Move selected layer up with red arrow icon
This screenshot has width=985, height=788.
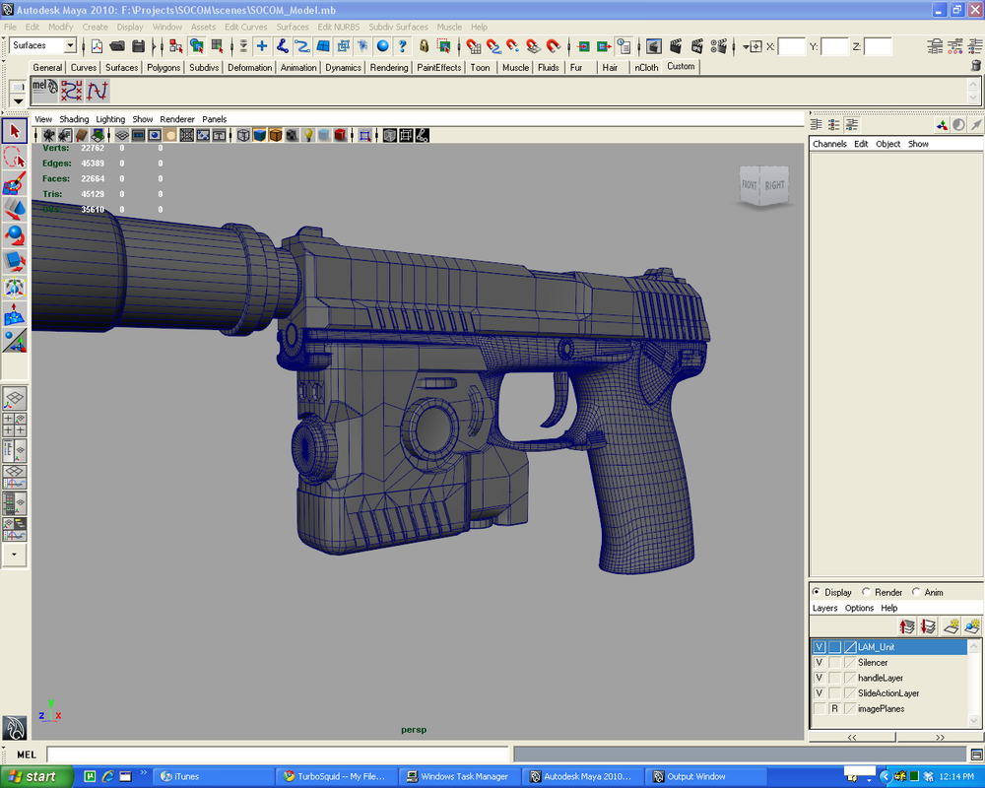coord(906,625)
